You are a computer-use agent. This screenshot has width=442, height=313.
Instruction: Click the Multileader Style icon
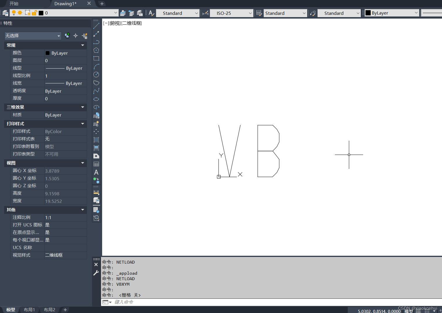click(x=313, y=13)
